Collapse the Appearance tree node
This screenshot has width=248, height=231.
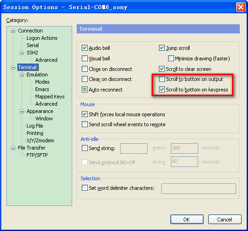pyautogui.click(x=21, y=111)
